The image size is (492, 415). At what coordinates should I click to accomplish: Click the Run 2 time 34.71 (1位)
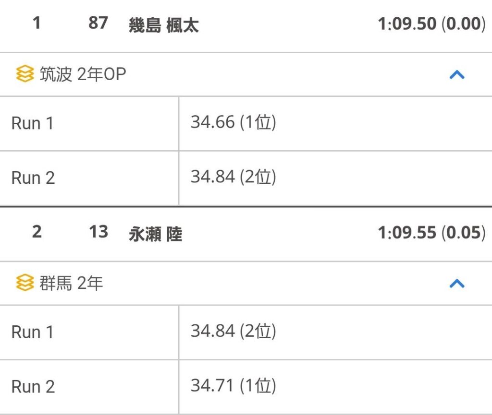234,386
